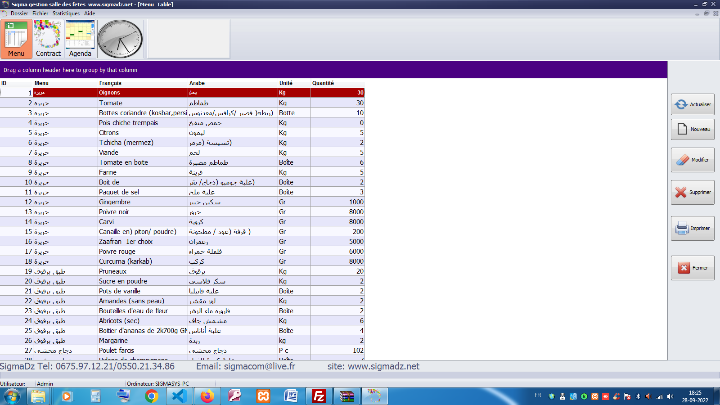720x405 pixels.
Task: Open the Statistiques menu
Action: [x=66, y=13]
